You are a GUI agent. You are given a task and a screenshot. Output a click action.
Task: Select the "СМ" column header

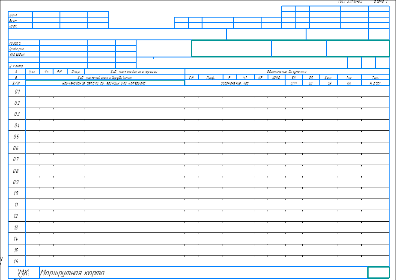tap(192, 78)
